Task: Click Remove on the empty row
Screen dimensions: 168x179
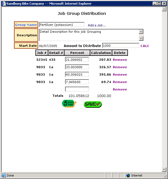Action: click(x=120, y=89)
